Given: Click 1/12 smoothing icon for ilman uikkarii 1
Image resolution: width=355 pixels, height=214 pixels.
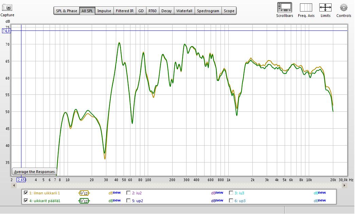Looking at the screenshot, I should (x=84, y=193).
